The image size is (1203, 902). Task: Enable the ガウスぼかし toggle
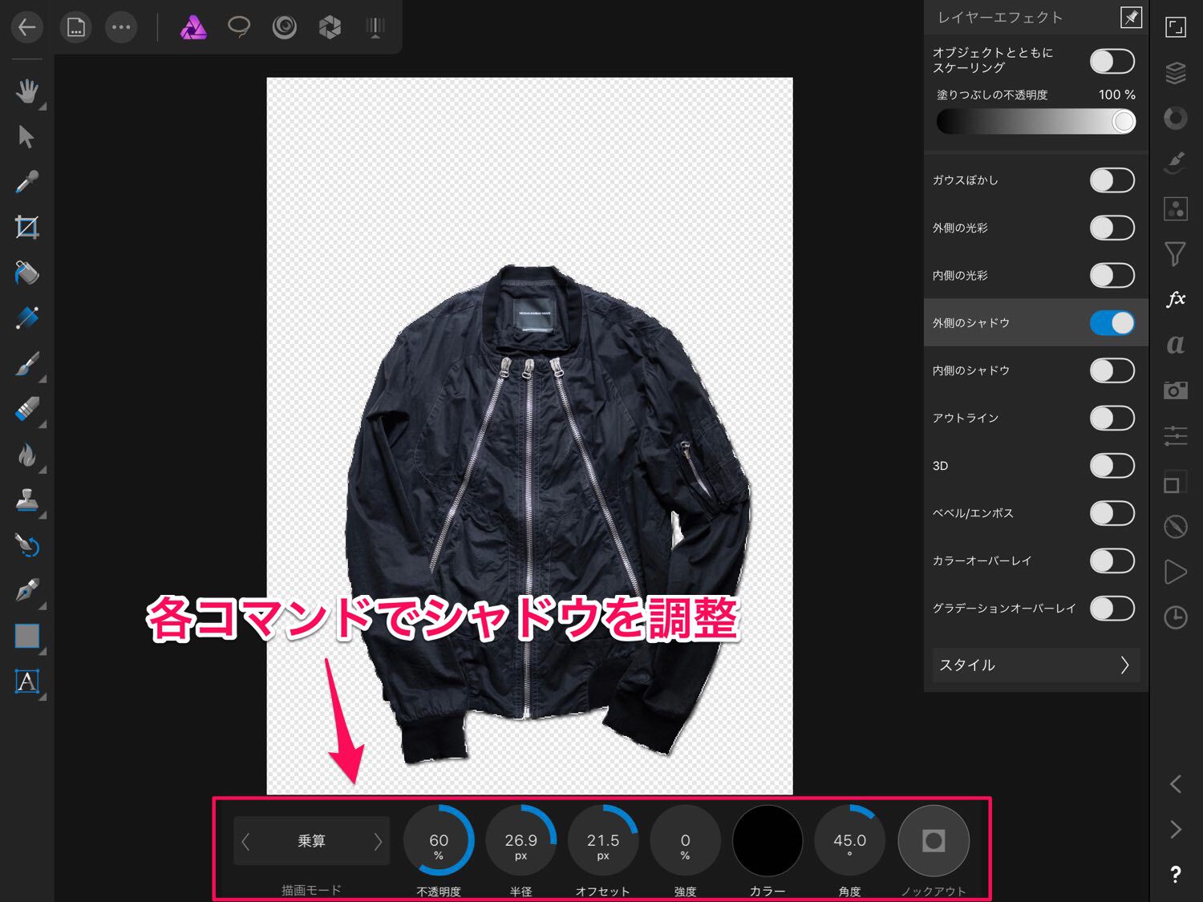(x=1112, y=180)
